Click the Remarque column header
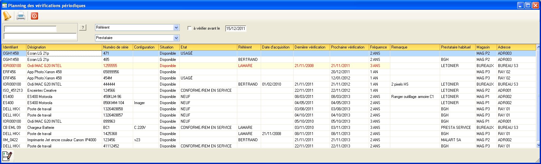 tap(415, 47)
